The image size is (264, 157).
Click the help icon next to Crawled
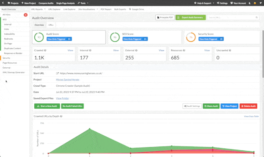(45, 51)
